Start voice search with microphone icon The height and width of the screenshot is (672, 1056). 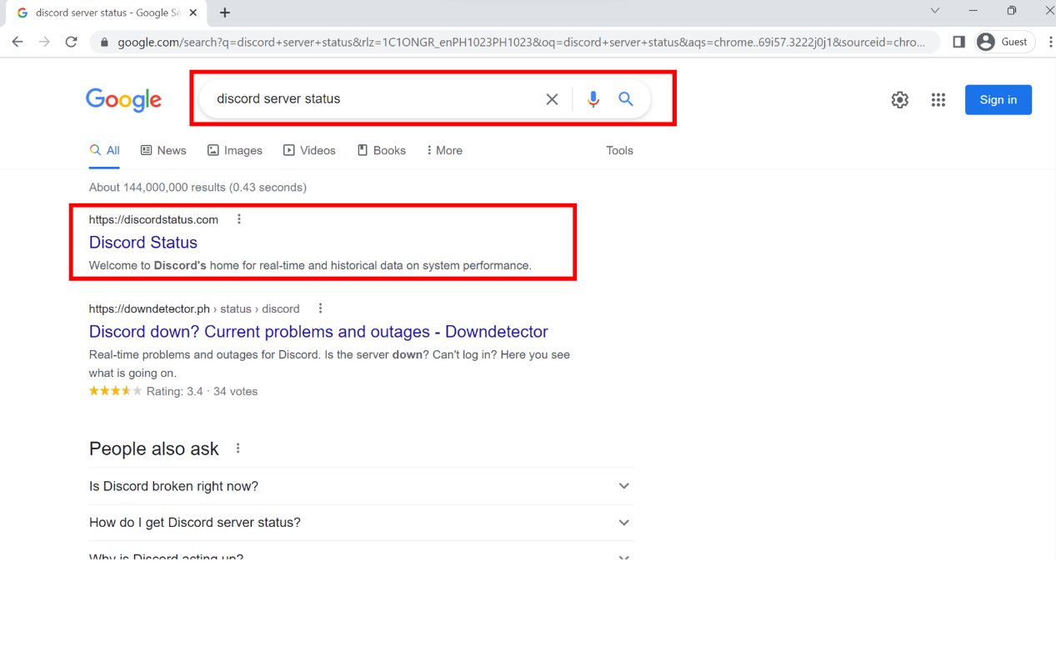(593, 99)
